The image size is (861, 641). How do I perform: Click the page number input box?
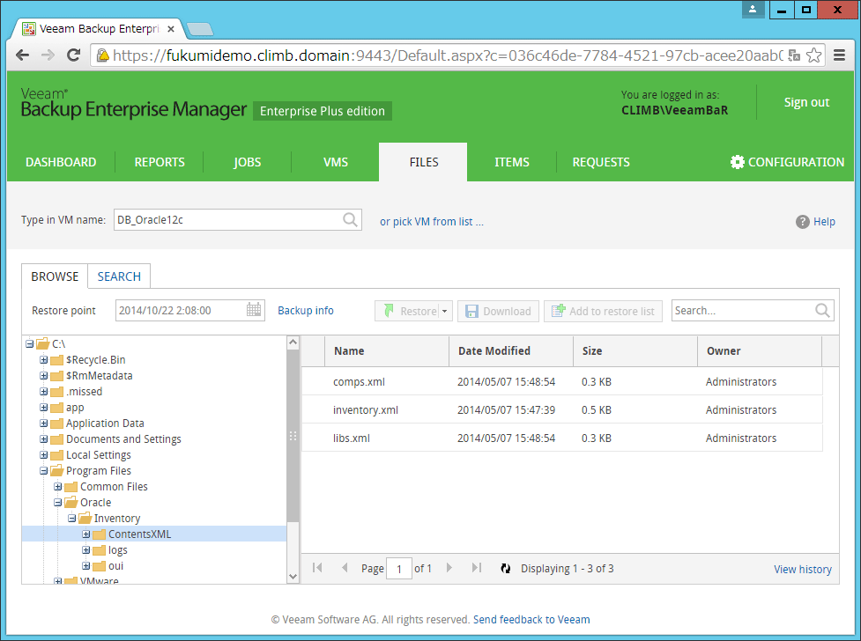[399, 569]
